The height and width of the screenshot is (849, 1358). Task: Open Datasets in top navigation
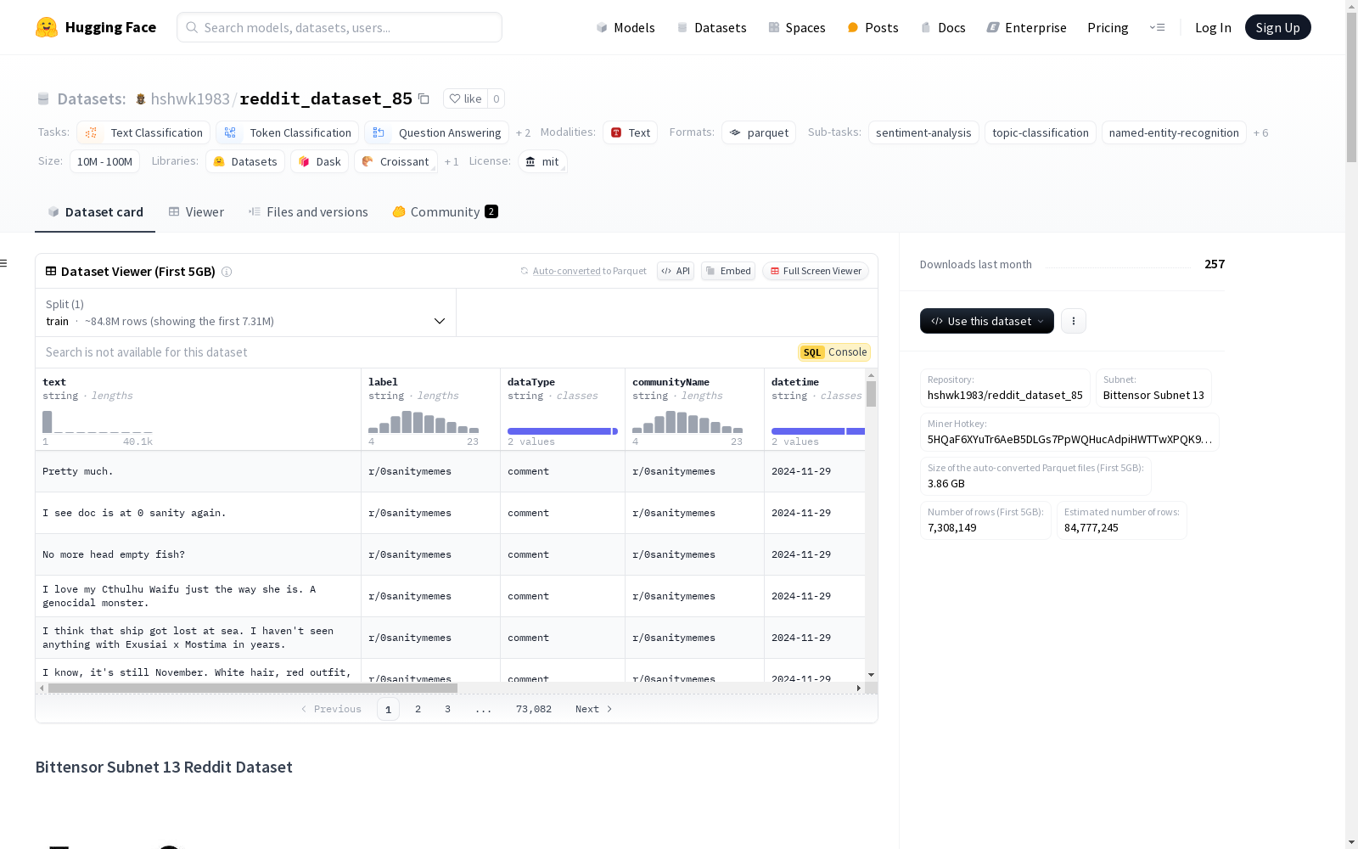pyautogui.click(x=711, y=27)
